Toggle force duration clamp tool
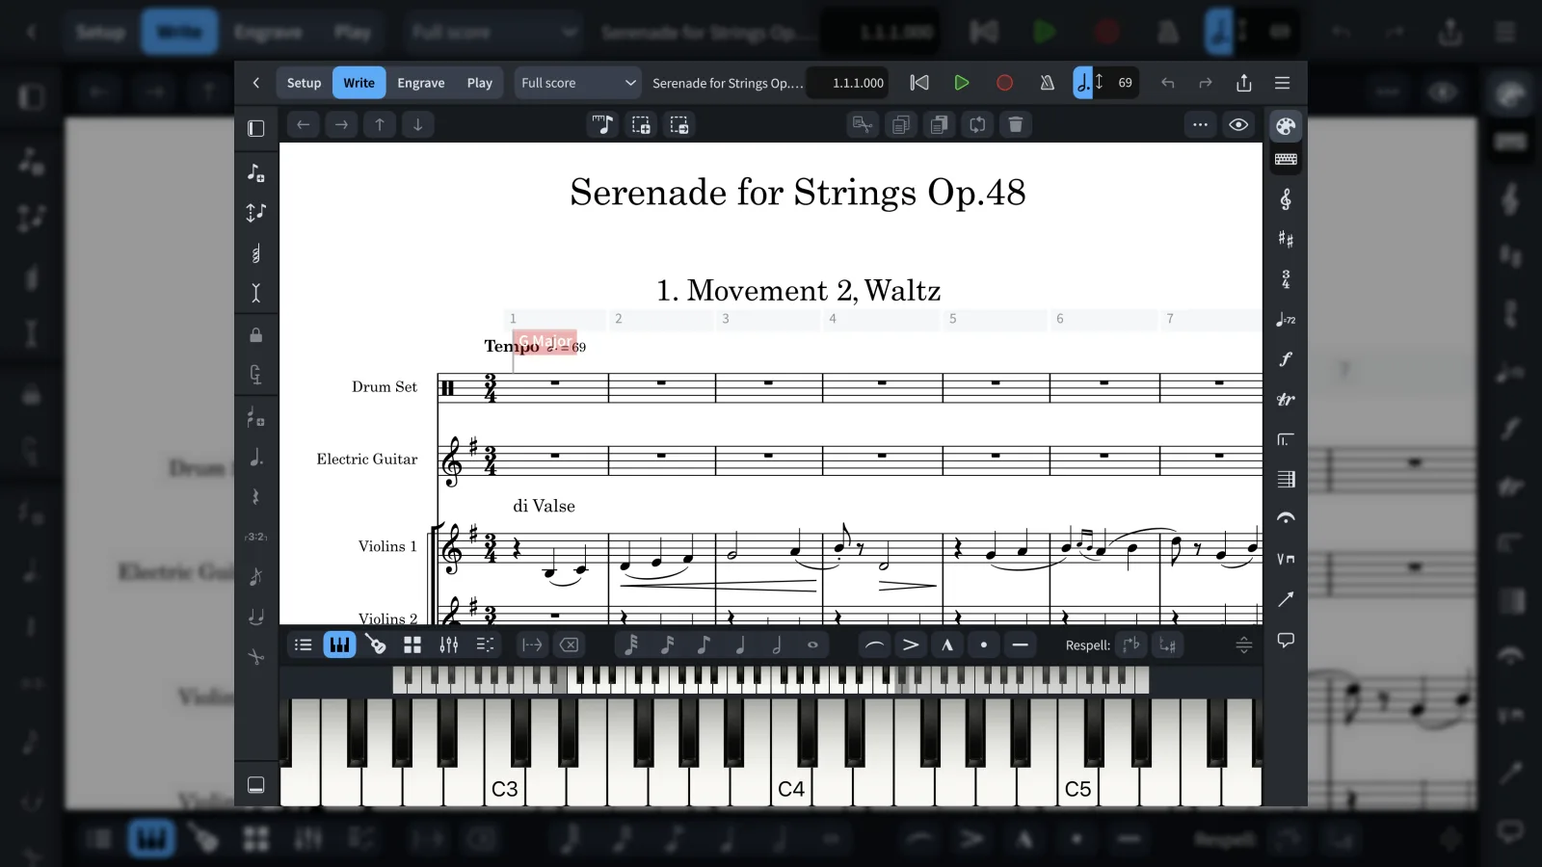1542x867 pixels. (255, 375)
